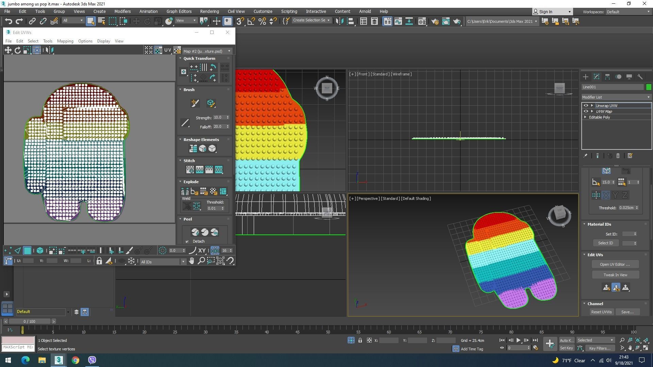Click the Lock Selection padlock in UV editor
653x367 pixels.
99,261
